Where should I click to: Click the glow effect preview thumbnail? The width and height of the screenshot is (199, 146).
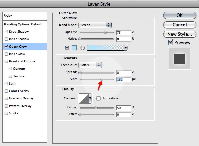click(179, 59)
